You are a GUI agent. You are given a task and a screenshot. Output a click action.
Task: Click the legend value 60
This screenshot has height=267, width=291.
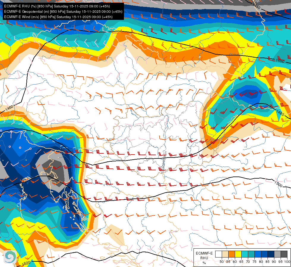pos(235,262)
